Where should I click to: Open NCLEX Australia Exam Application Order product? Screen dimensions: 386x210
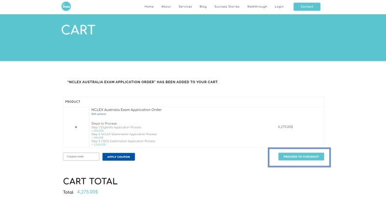(126, 110)
